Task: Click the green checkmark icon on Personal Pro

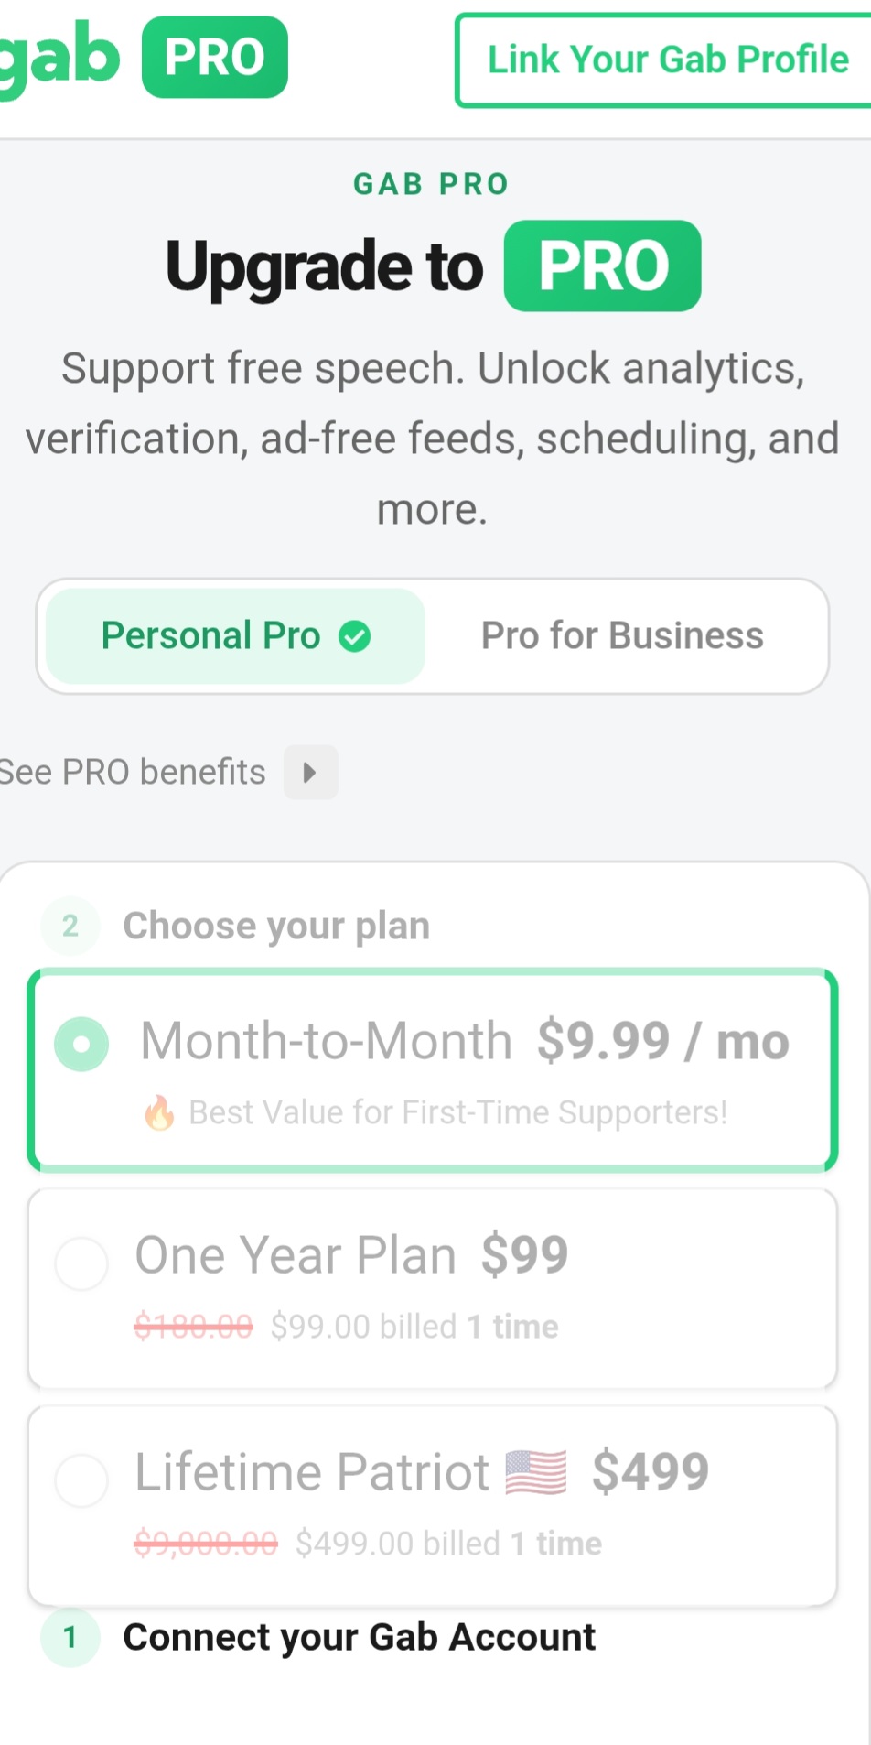Action: [x=354, y=635]
